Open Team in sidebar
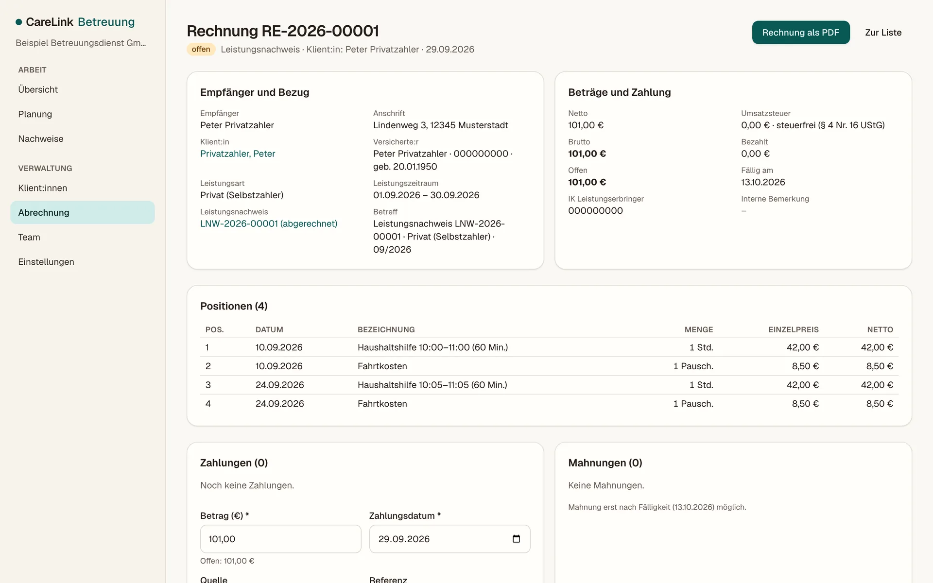 click(x=82, y=237)
